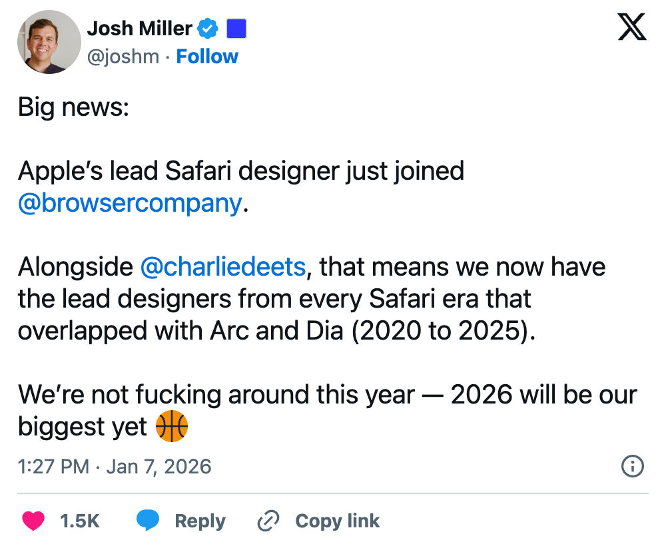Click the X logo
The height and width of the screenshot is (546, 662).
(632, 28)
